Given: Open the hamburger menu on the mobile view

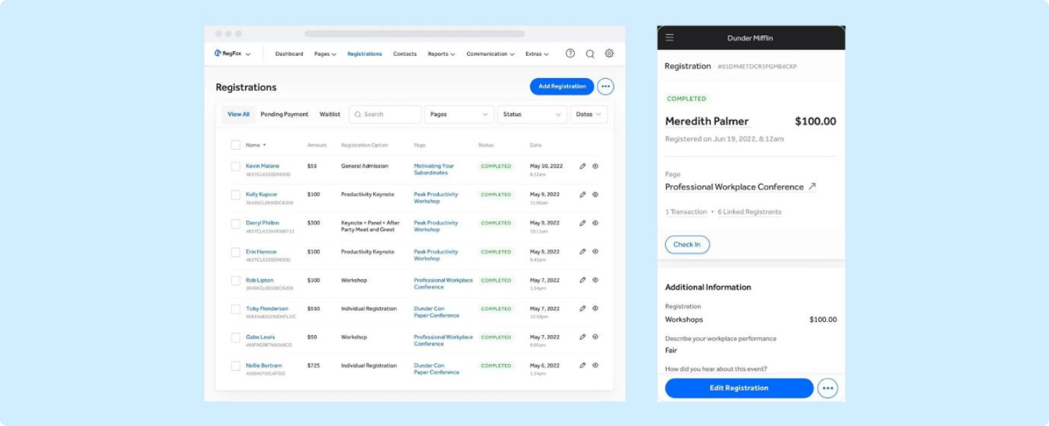Looking at the screenshot, I should click(669, 38).
